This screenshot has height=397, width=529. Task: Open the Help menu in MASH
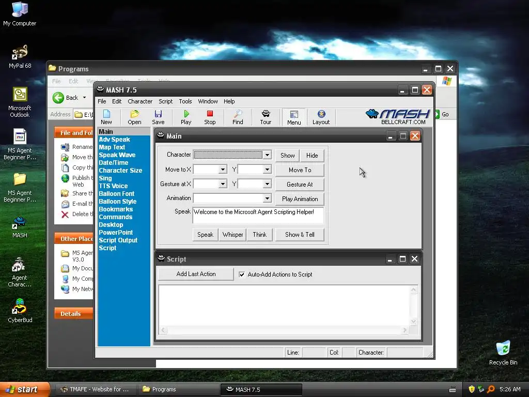pyautogui.click(x=229, y=101)
